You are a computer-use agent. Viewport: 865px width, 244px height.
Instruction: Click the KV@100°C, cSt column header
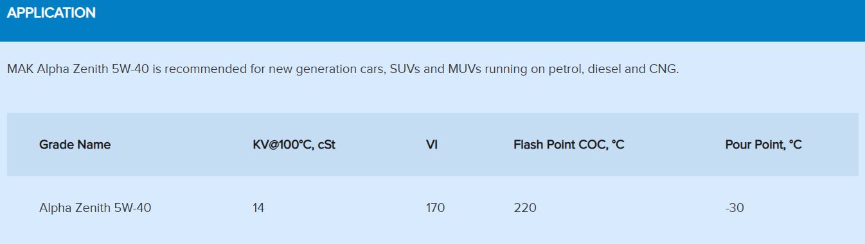(294, 145)
